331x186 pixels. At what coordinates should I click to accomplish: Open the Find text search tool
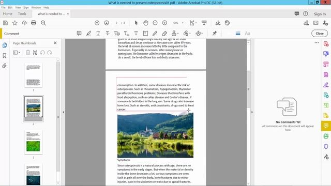point(43,23)
